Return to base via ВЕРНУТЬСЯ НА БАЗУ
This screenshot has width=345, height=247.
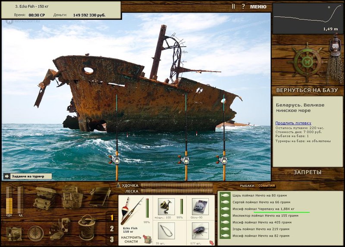(307, 90)
